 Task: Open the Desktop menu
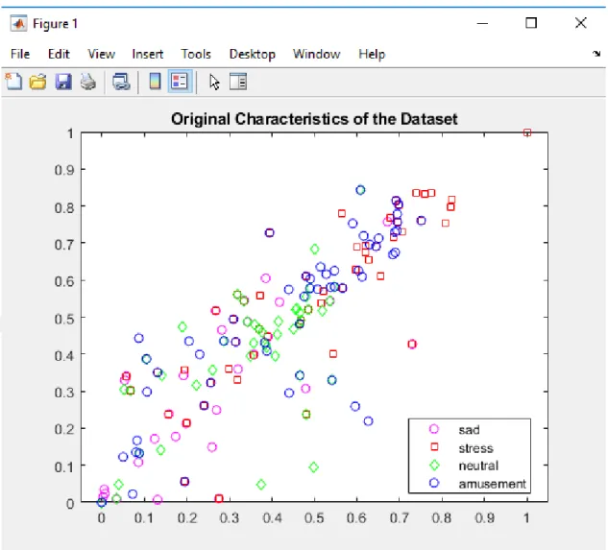pos(253,54)
